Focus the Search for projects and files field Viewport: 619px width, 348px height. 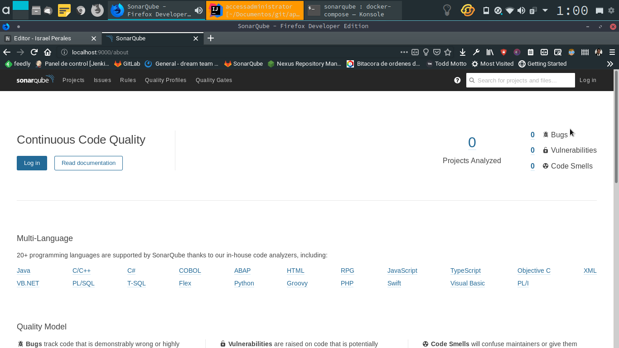(x=521, y=80)
